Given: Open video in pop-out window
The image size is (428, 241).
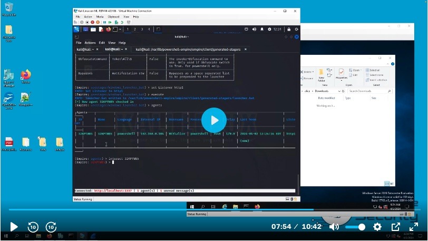Looking at the screenshot, I should click(x=396, y=227).
